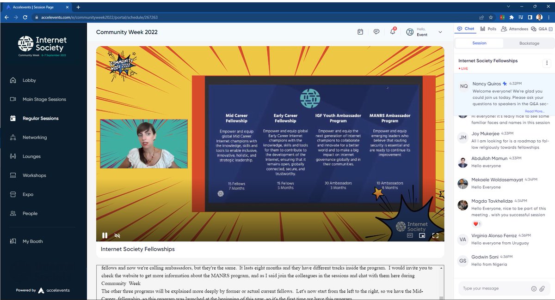
Task: Click the browser address bar
Action: (x=254, y=17)
